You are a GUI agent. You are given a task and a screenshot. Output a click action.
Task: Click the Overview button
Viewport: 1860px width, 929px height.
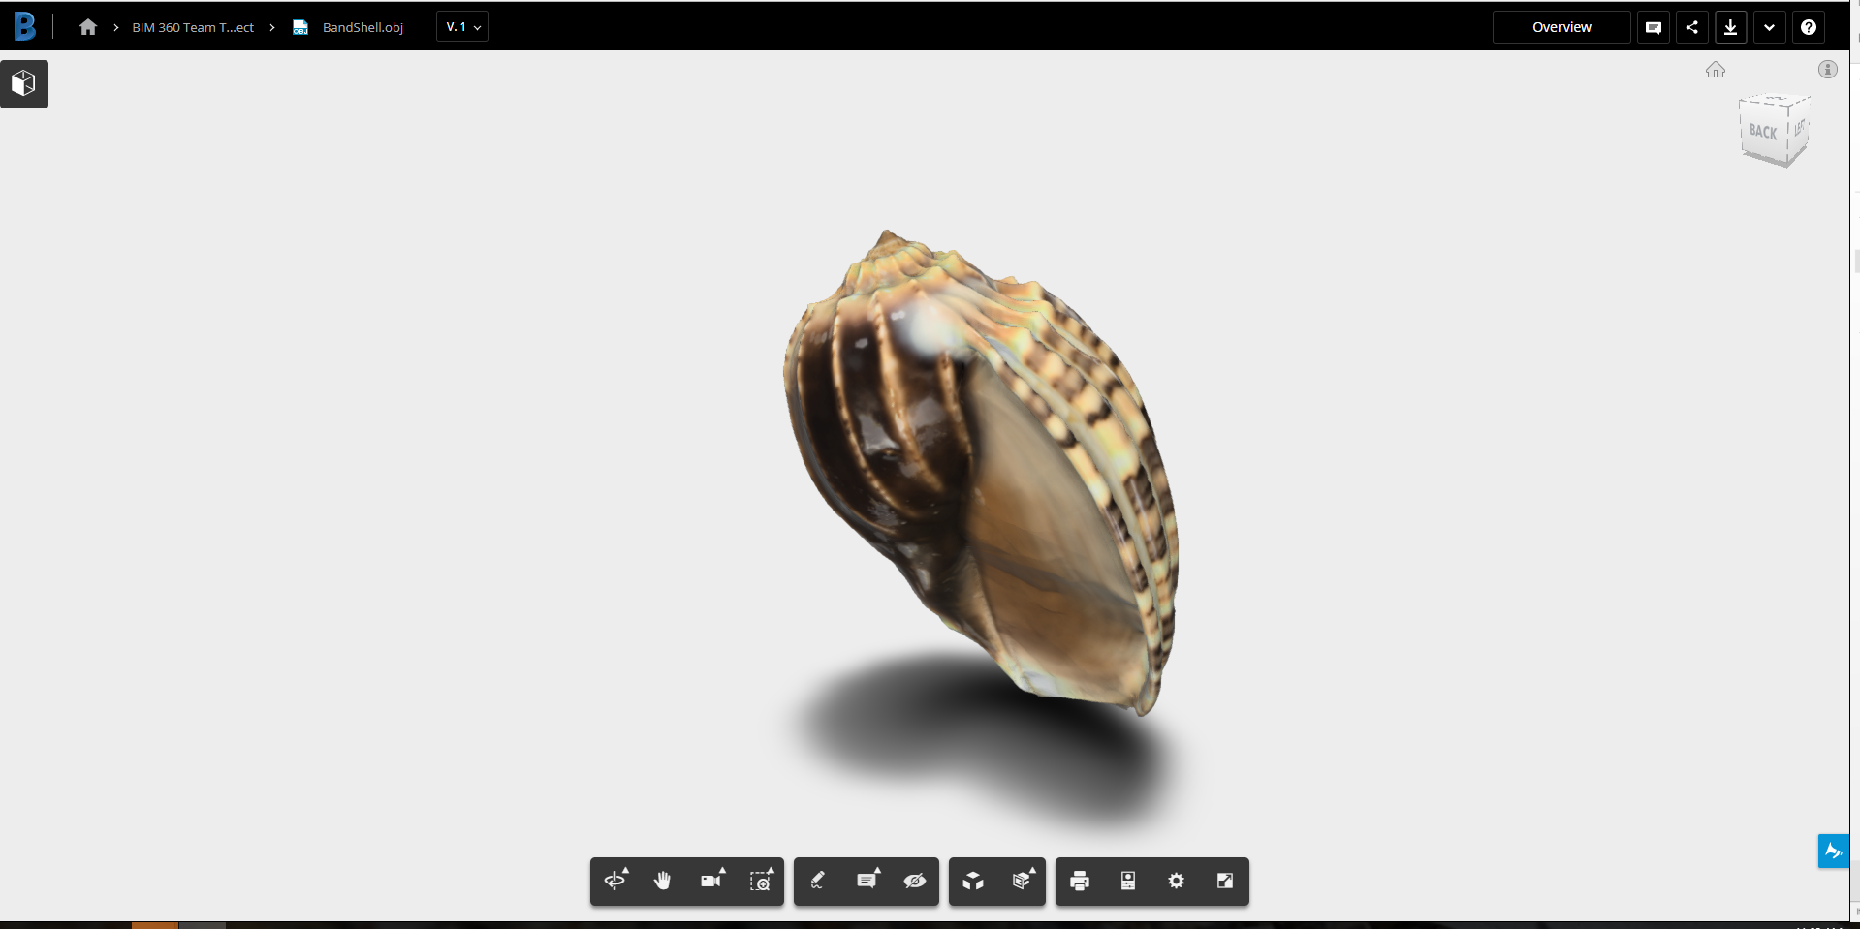pyautogui.click(x=1561, y=26)
